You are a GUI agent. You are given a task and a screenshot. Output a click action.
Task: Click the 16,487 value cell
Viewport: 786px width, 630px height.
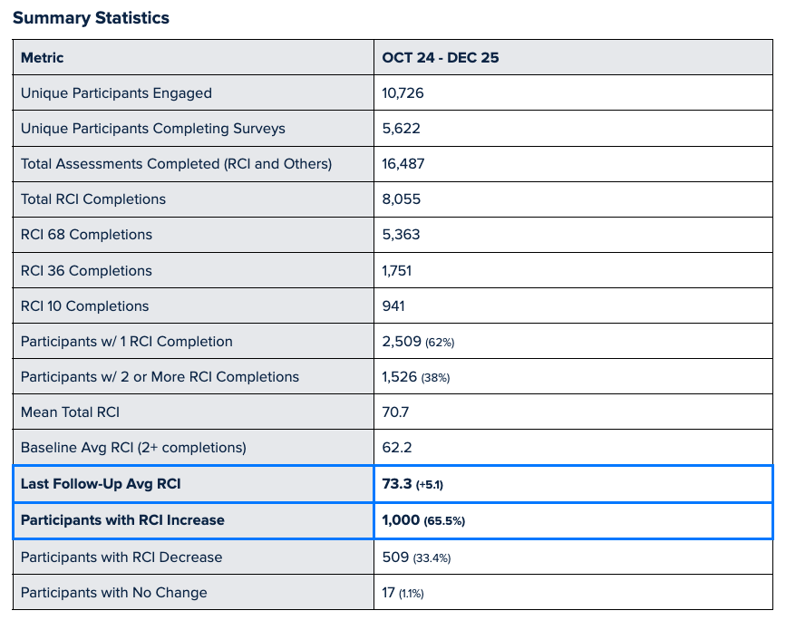(403, 164)
